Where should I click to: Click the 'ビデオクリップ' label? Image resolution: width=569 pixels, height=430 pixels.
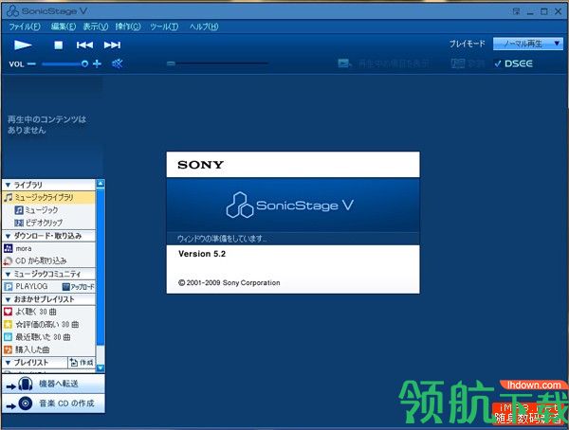45,223
